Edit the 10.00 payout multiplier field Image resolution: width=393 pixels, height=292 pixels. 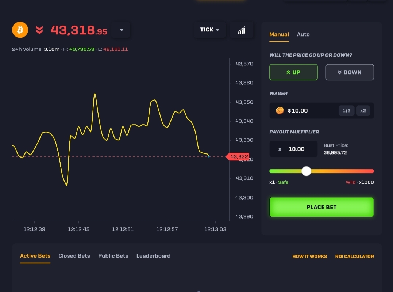click(293, 149)
